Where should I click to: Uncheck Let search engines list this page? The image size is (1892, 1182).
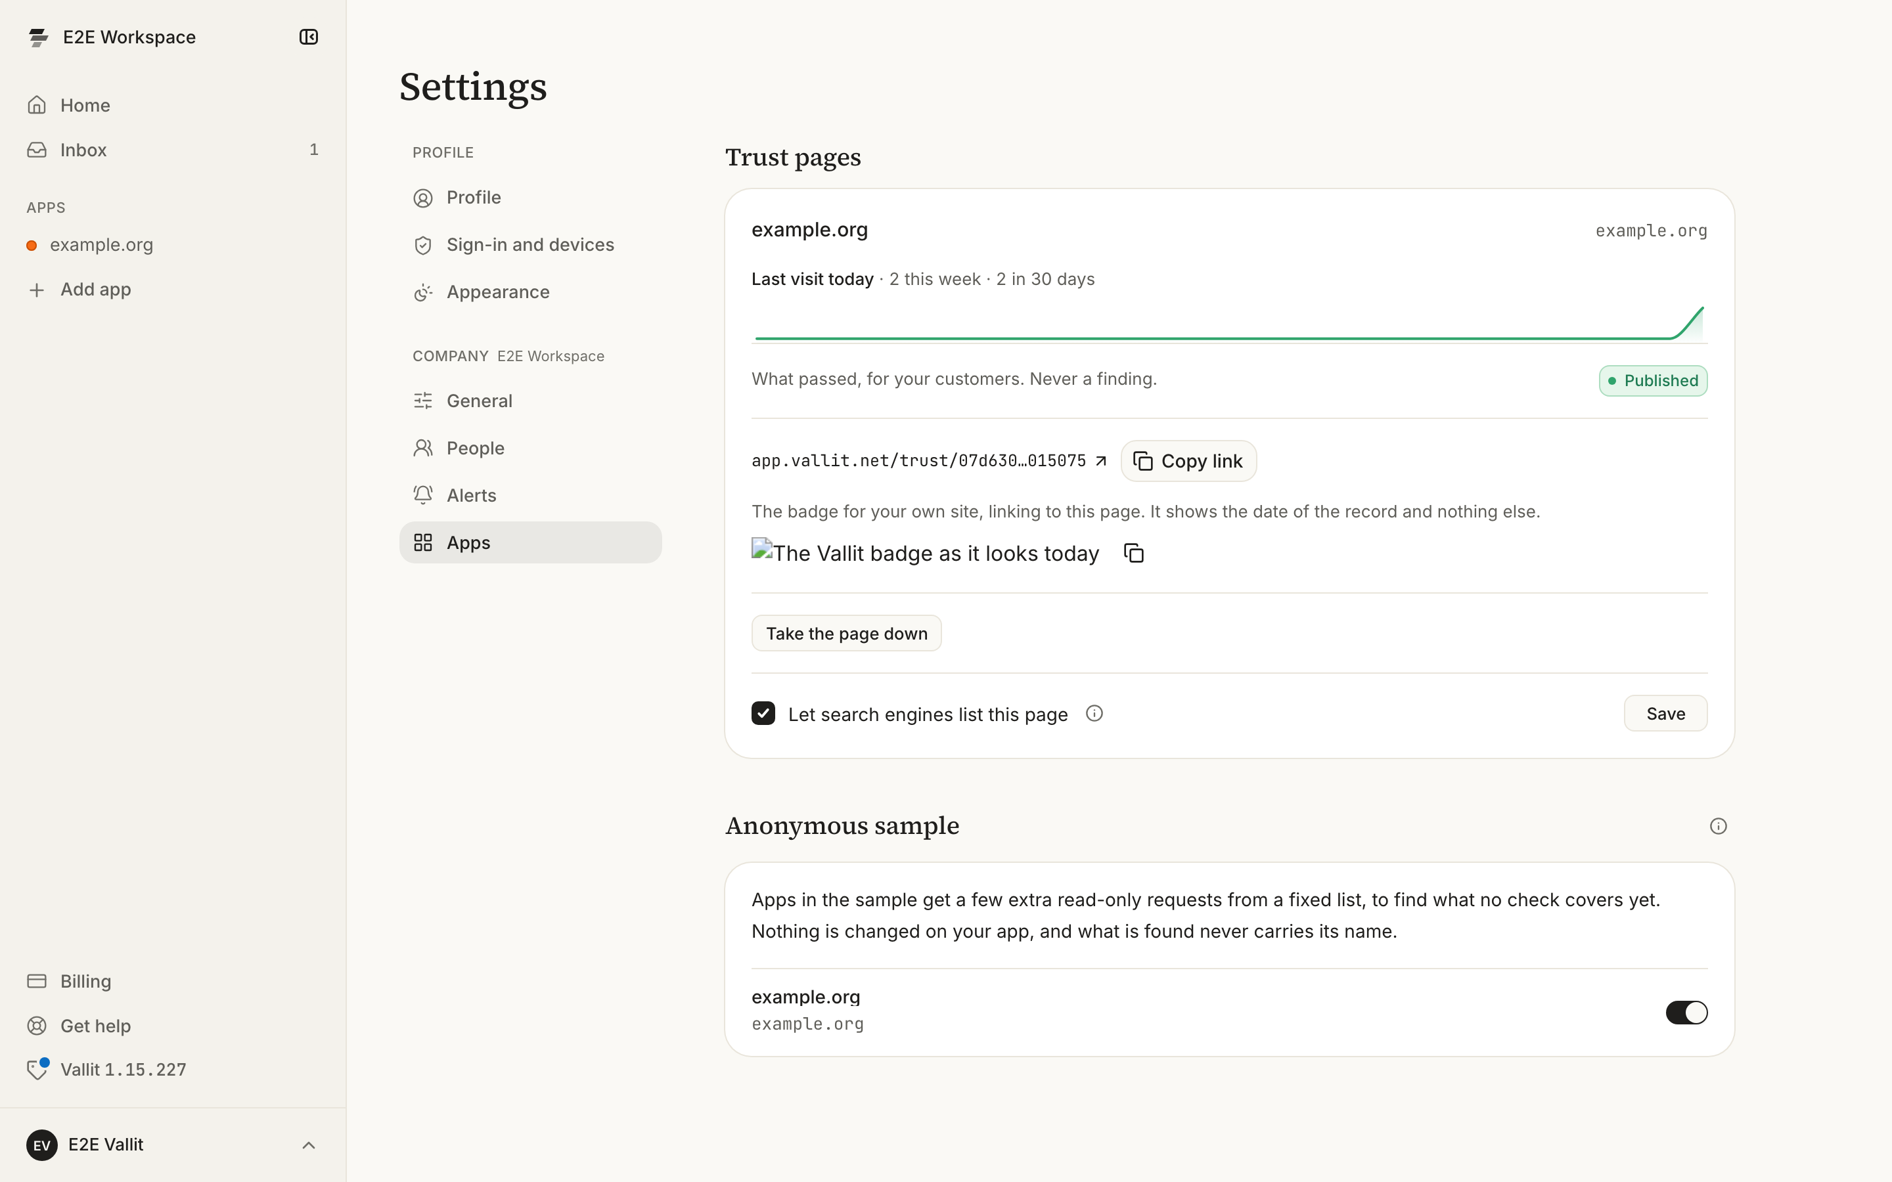pos(763,714)
